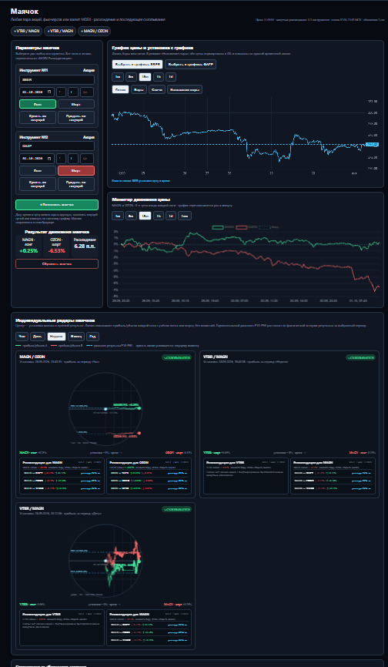The height and width of the screenshot is (667, 388).
Task: Select the red Шорт for Инструмент №2
Action: 76,170
